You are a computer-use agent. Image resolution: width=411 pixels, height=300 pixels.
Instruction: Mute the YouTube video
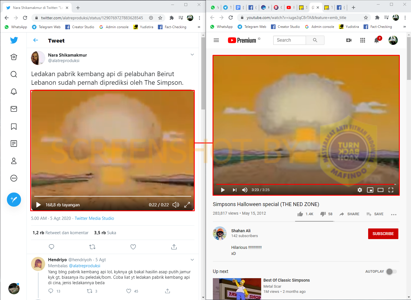245,190
